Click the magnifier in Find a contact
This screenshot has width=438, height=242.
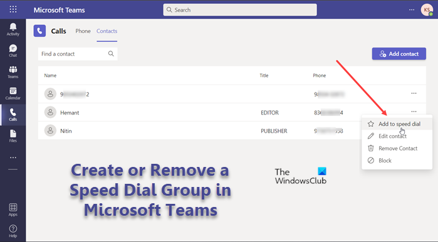click(x=111, y=54)
